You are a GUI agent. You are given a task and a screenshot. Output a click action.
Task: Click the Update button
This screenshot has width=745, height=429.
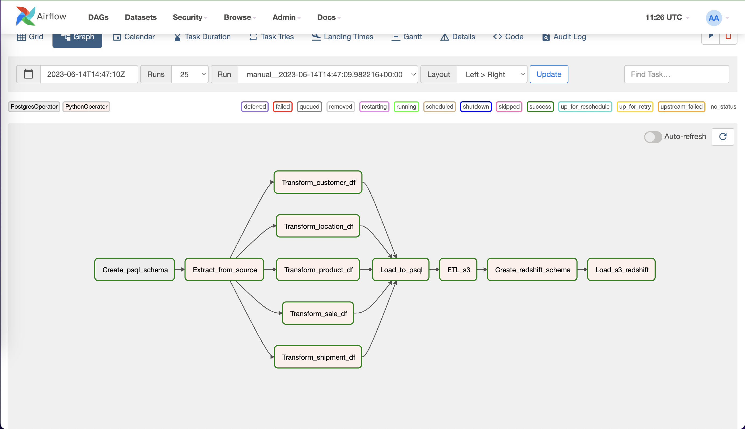click(549, 74)
